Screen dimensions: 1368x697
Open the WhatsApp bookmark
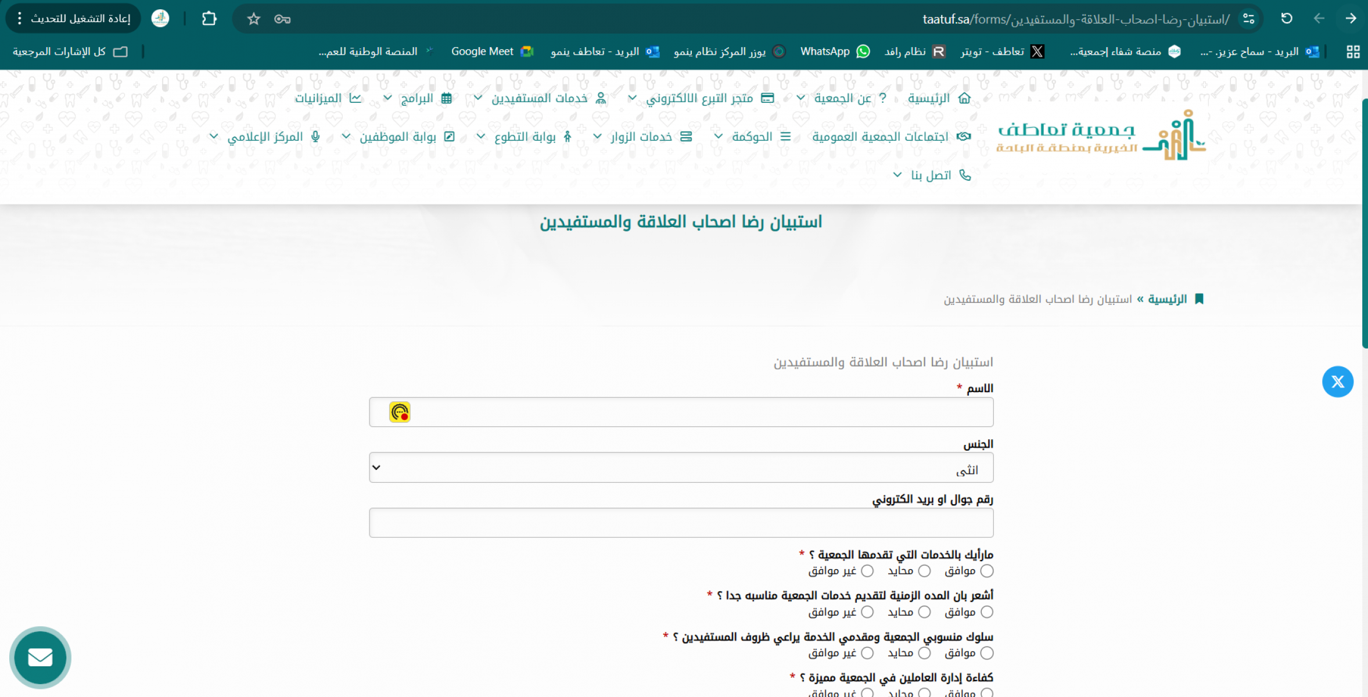(x=835, y=51)
